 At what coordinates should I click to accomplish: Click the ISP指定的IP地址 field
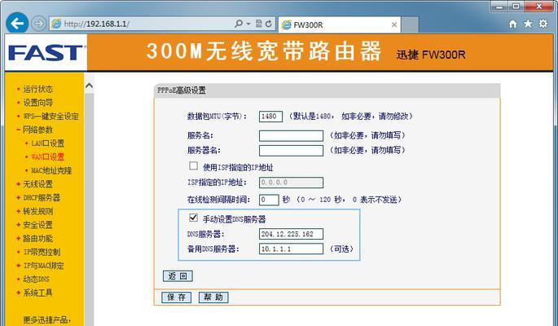click(x=291, y=183)
